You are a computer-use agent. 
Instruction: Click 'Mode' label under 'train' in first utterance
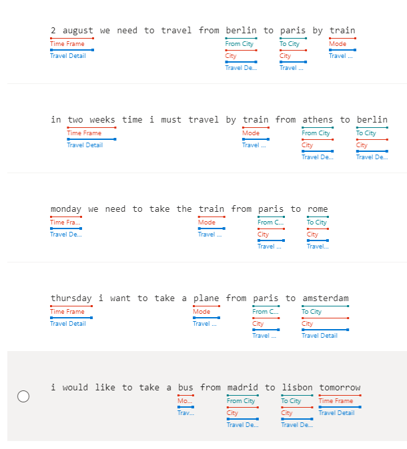[338, 44]
